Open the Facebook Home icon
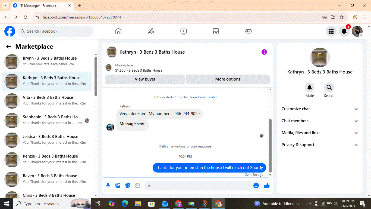 (118, 31)
